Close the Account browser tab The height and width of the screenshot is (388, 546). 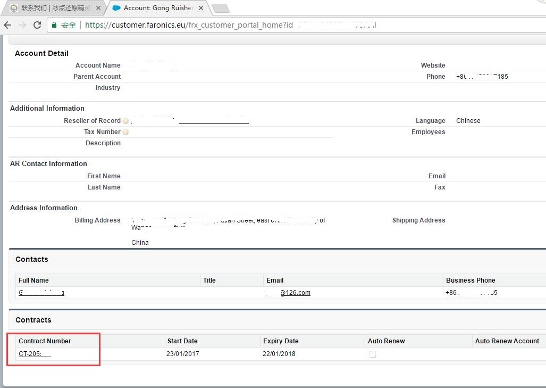[x=201, y=8]
